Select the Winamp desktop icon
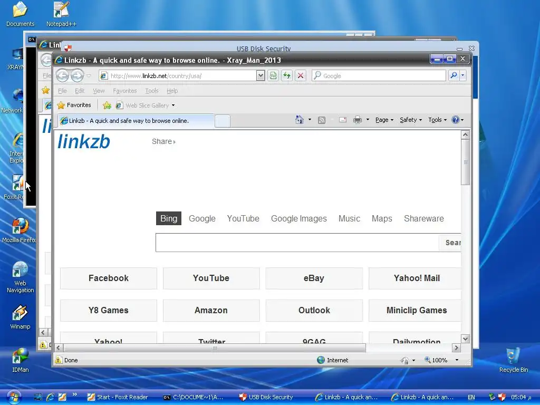The width and height of the screenshot is (540, 405). 20,317
